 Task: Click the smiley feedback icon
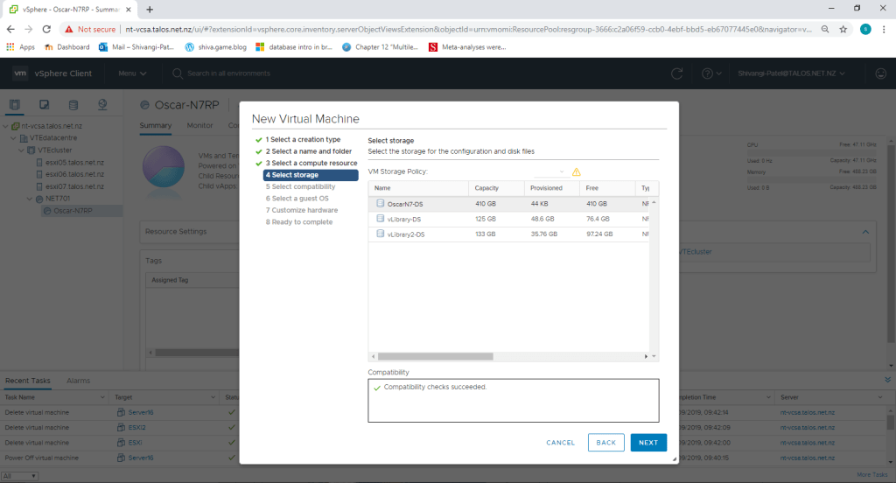880,73
